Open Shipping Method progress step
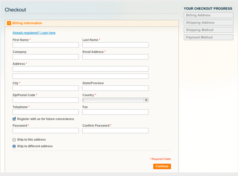 208,30
